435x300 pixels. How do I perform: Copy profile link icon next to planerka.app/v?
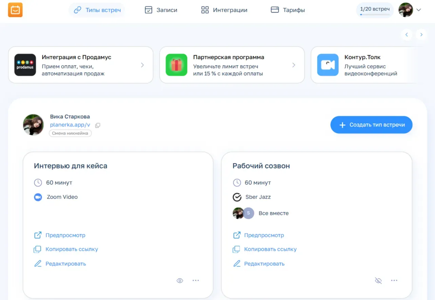98,125
